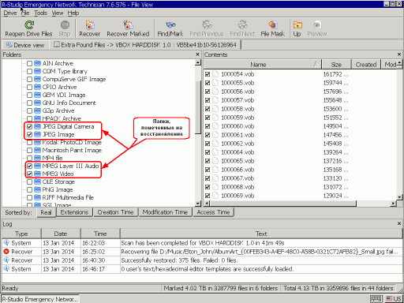This screenshot has height=303, width=404.
Task: Close the Log panel
Action: pyautogui.click(x=399, y=223)
